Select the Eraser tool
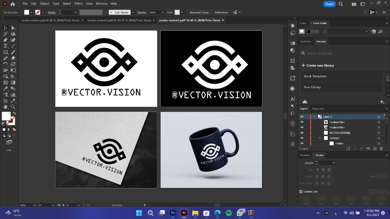This screenshot has height=219, width=390. pyautogui.click(x=13, y=58)
